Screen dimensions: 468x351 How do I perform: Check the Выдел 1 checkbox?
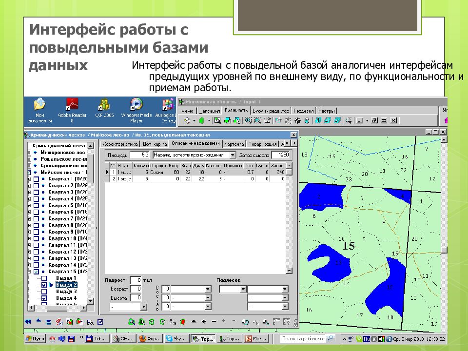44,278
